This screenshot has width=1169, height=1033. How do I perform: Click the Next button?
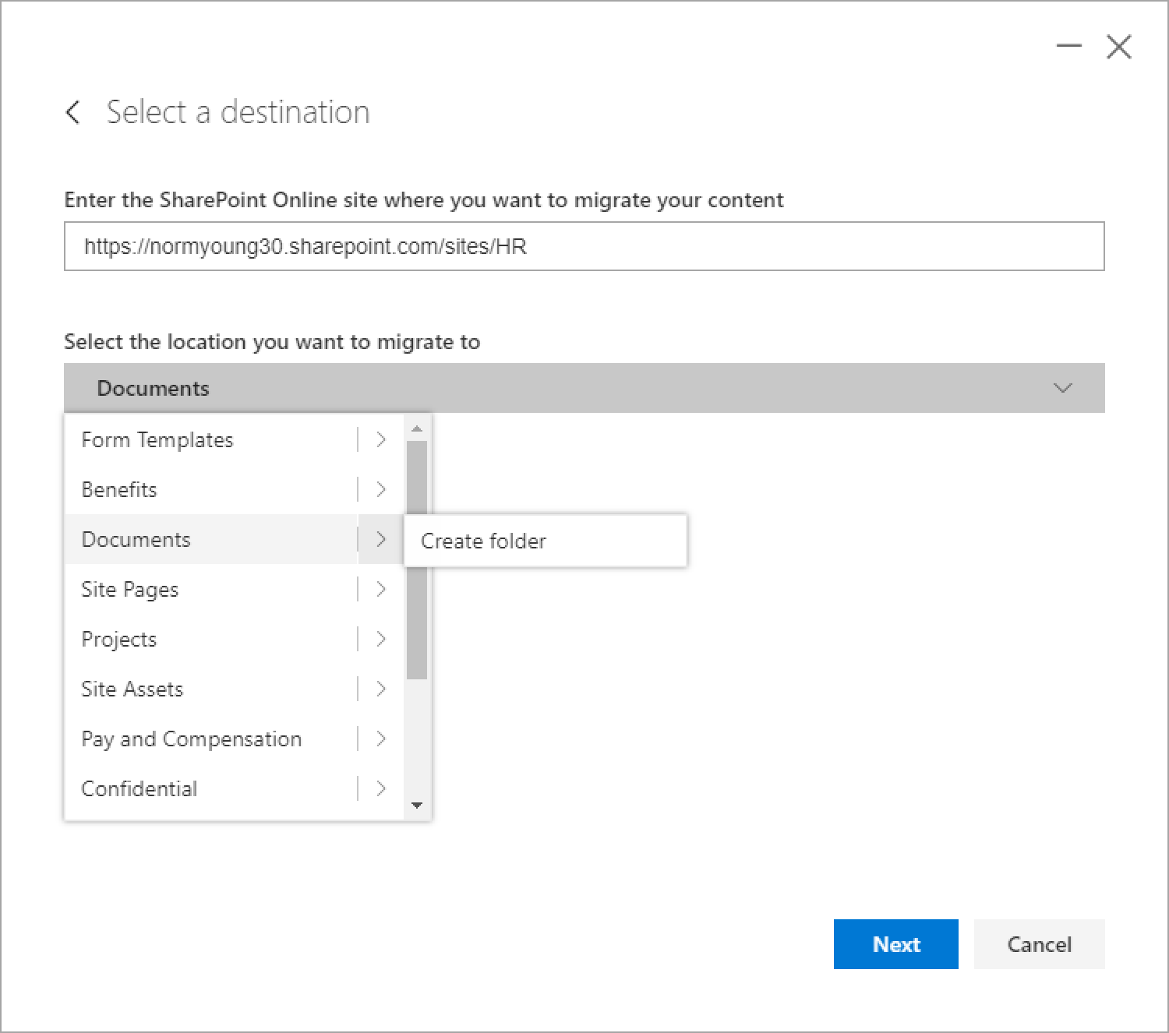(895, 944)
